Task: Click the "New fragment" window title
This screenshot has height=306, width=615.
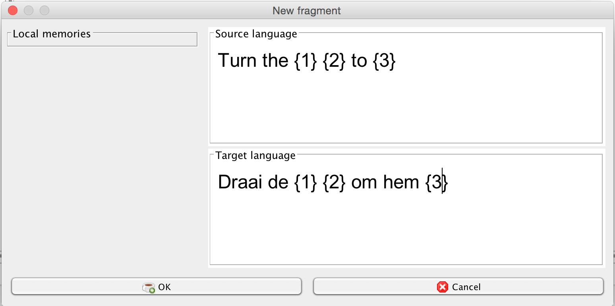Action: point(307,10)
